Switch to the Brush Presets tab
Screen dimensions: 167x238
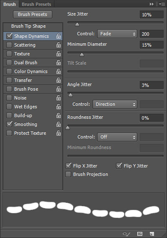(x=36, y=4)
